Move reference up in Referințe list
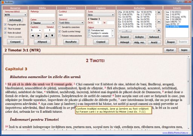 click(x=159, y=12)
